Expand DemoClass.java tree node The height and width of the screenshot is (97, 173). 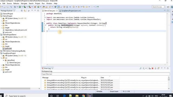6,63
